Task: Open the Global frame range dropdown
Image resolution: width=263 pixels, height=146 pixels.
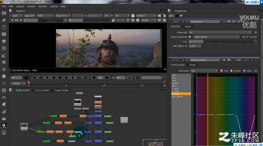Action: (x=18, y=83)
